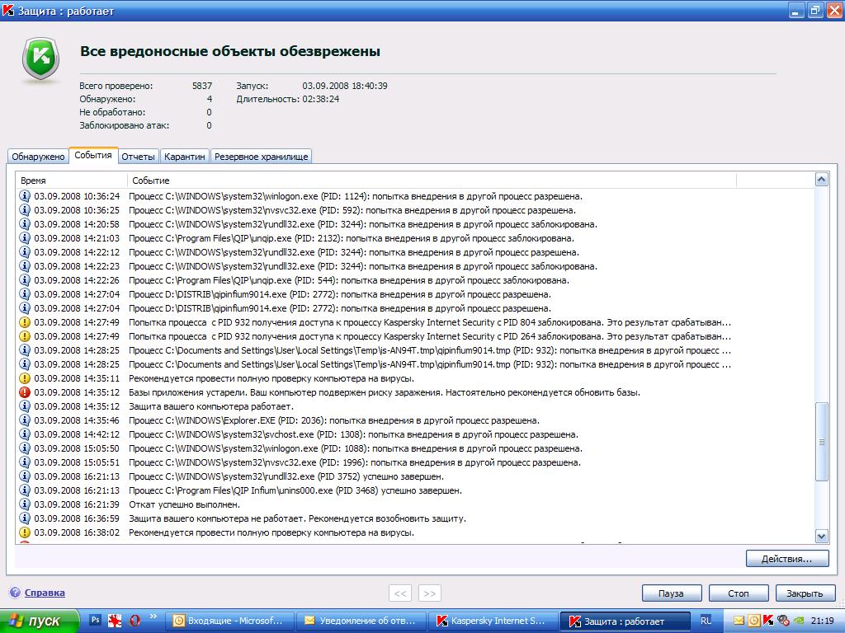Viewport: 845px width, 633px height.
Task: Click the Стоп button
Action: click(739, 593)
